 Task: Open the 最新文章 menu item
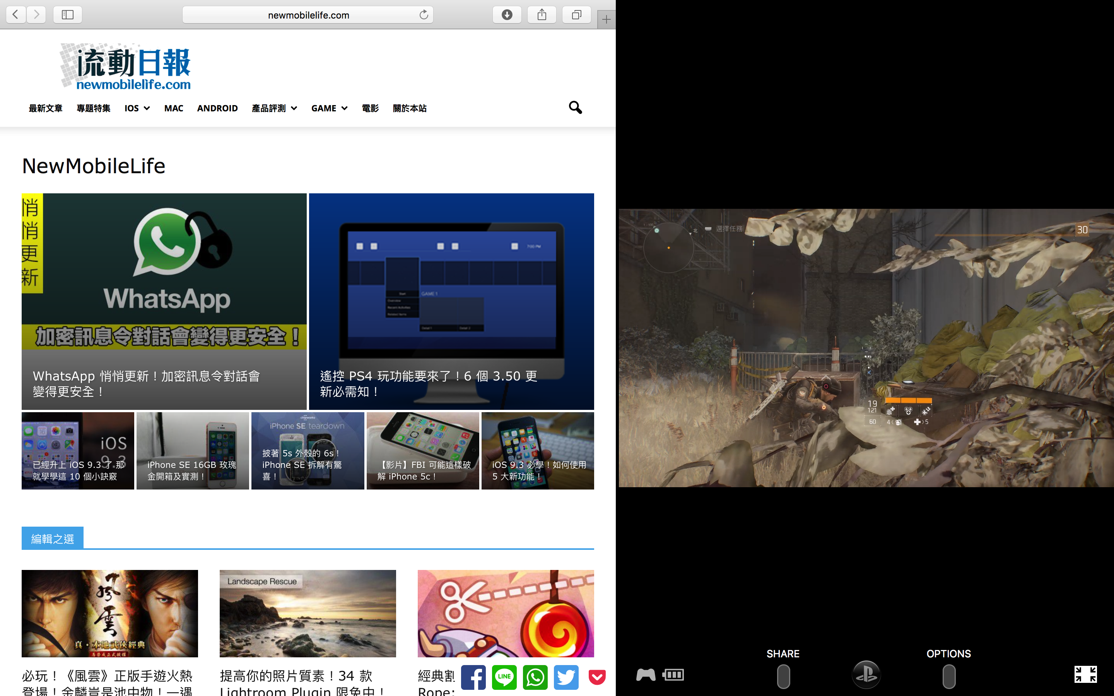(46, 108)
